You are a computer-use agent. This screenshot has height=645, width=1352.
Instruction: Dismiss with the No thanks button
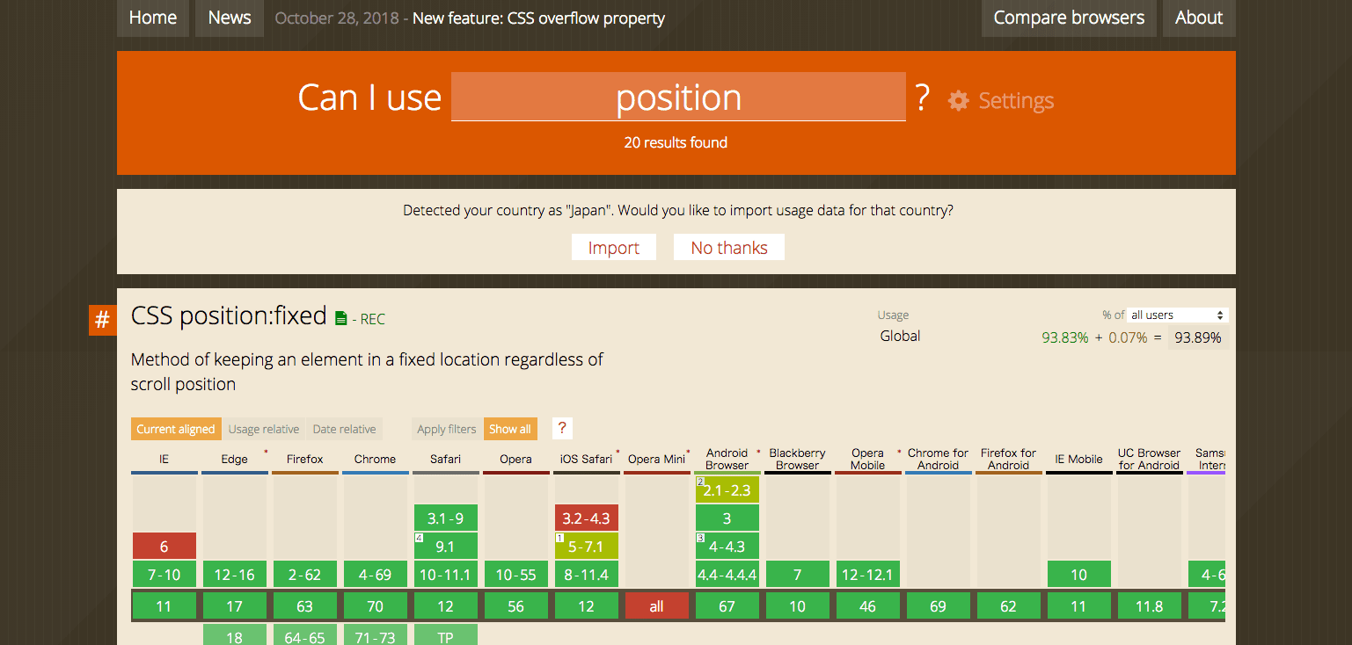[x=729, y=248]
